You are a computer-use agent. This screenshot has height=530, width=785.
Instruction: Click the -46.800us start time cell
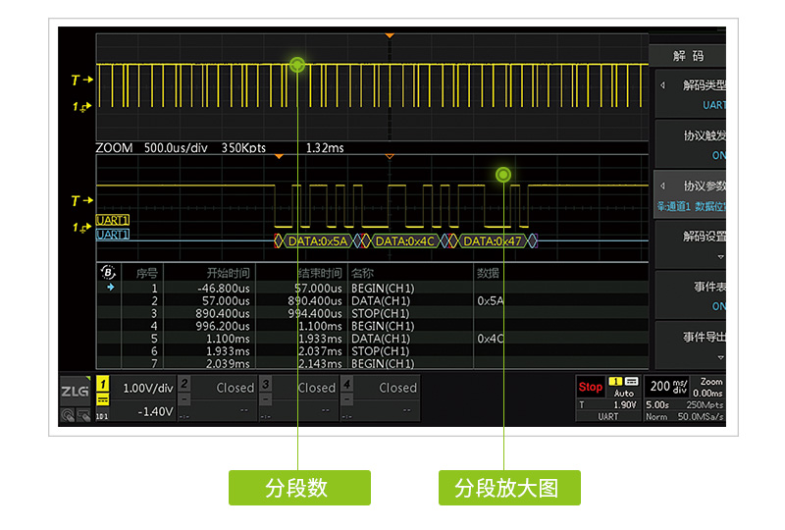coord(224,288)
